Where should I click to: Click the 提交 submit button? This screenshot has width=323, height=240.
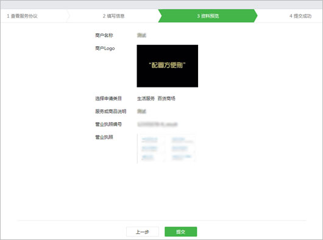tap(180, 231)
